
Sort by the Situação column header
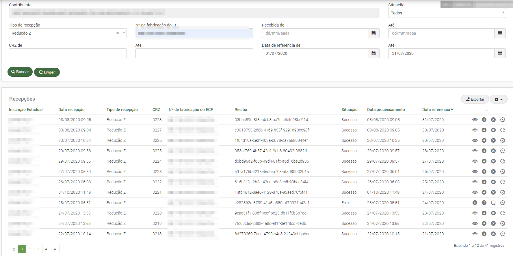point(349,110)
